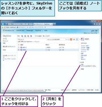Click OneNote file icon beside 結婚式 row
Screen dimensions: 102x107
point(21,50)
